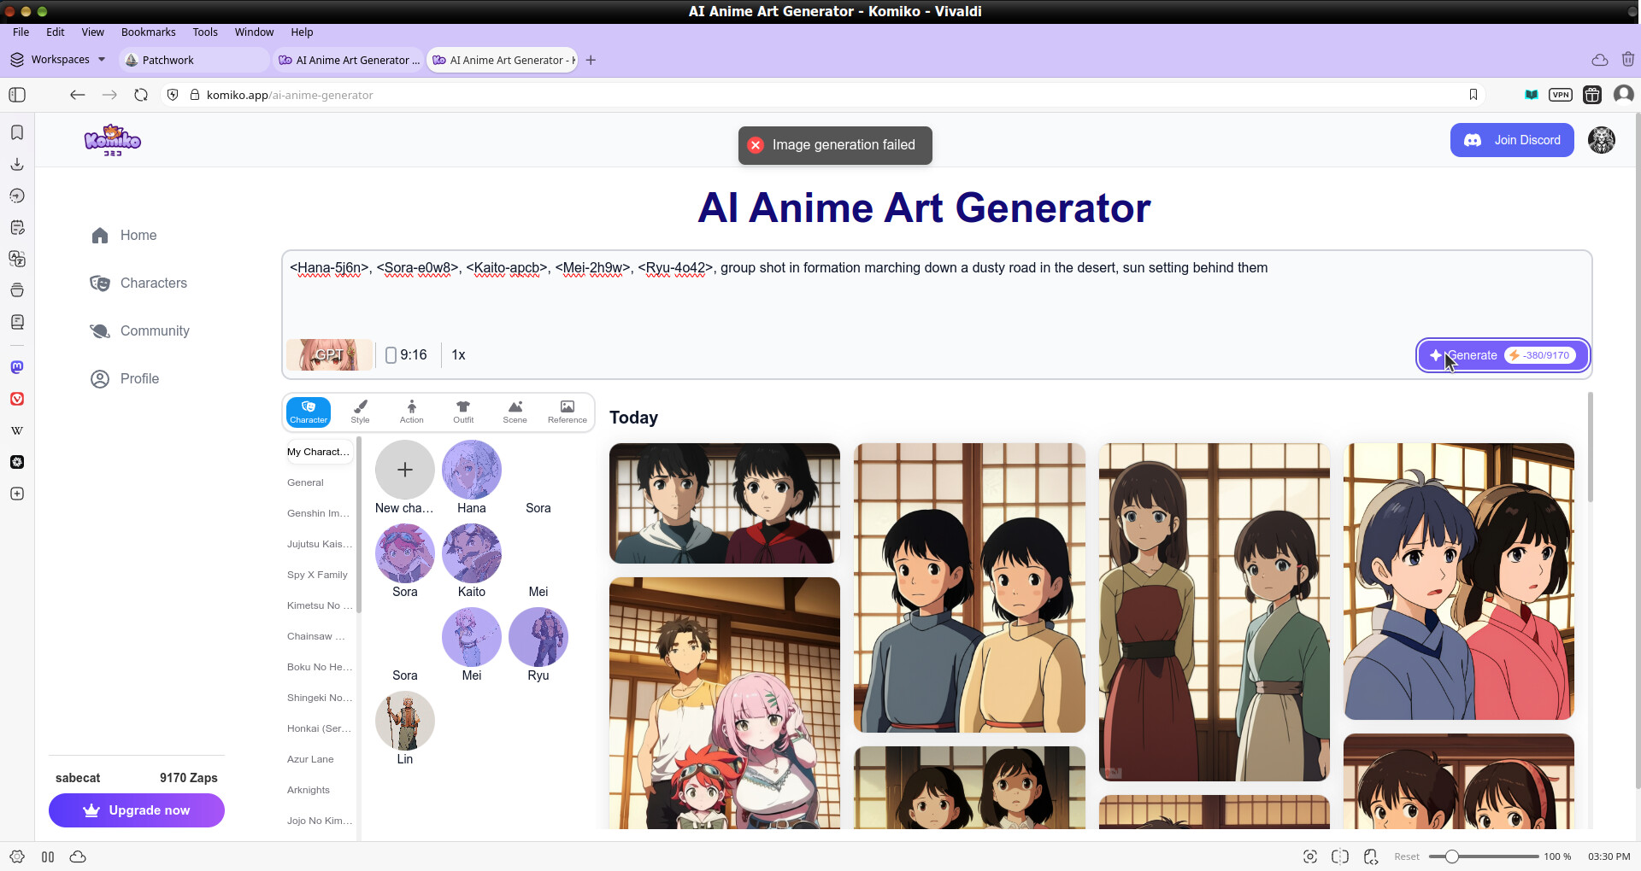Open the Community page

140,331
